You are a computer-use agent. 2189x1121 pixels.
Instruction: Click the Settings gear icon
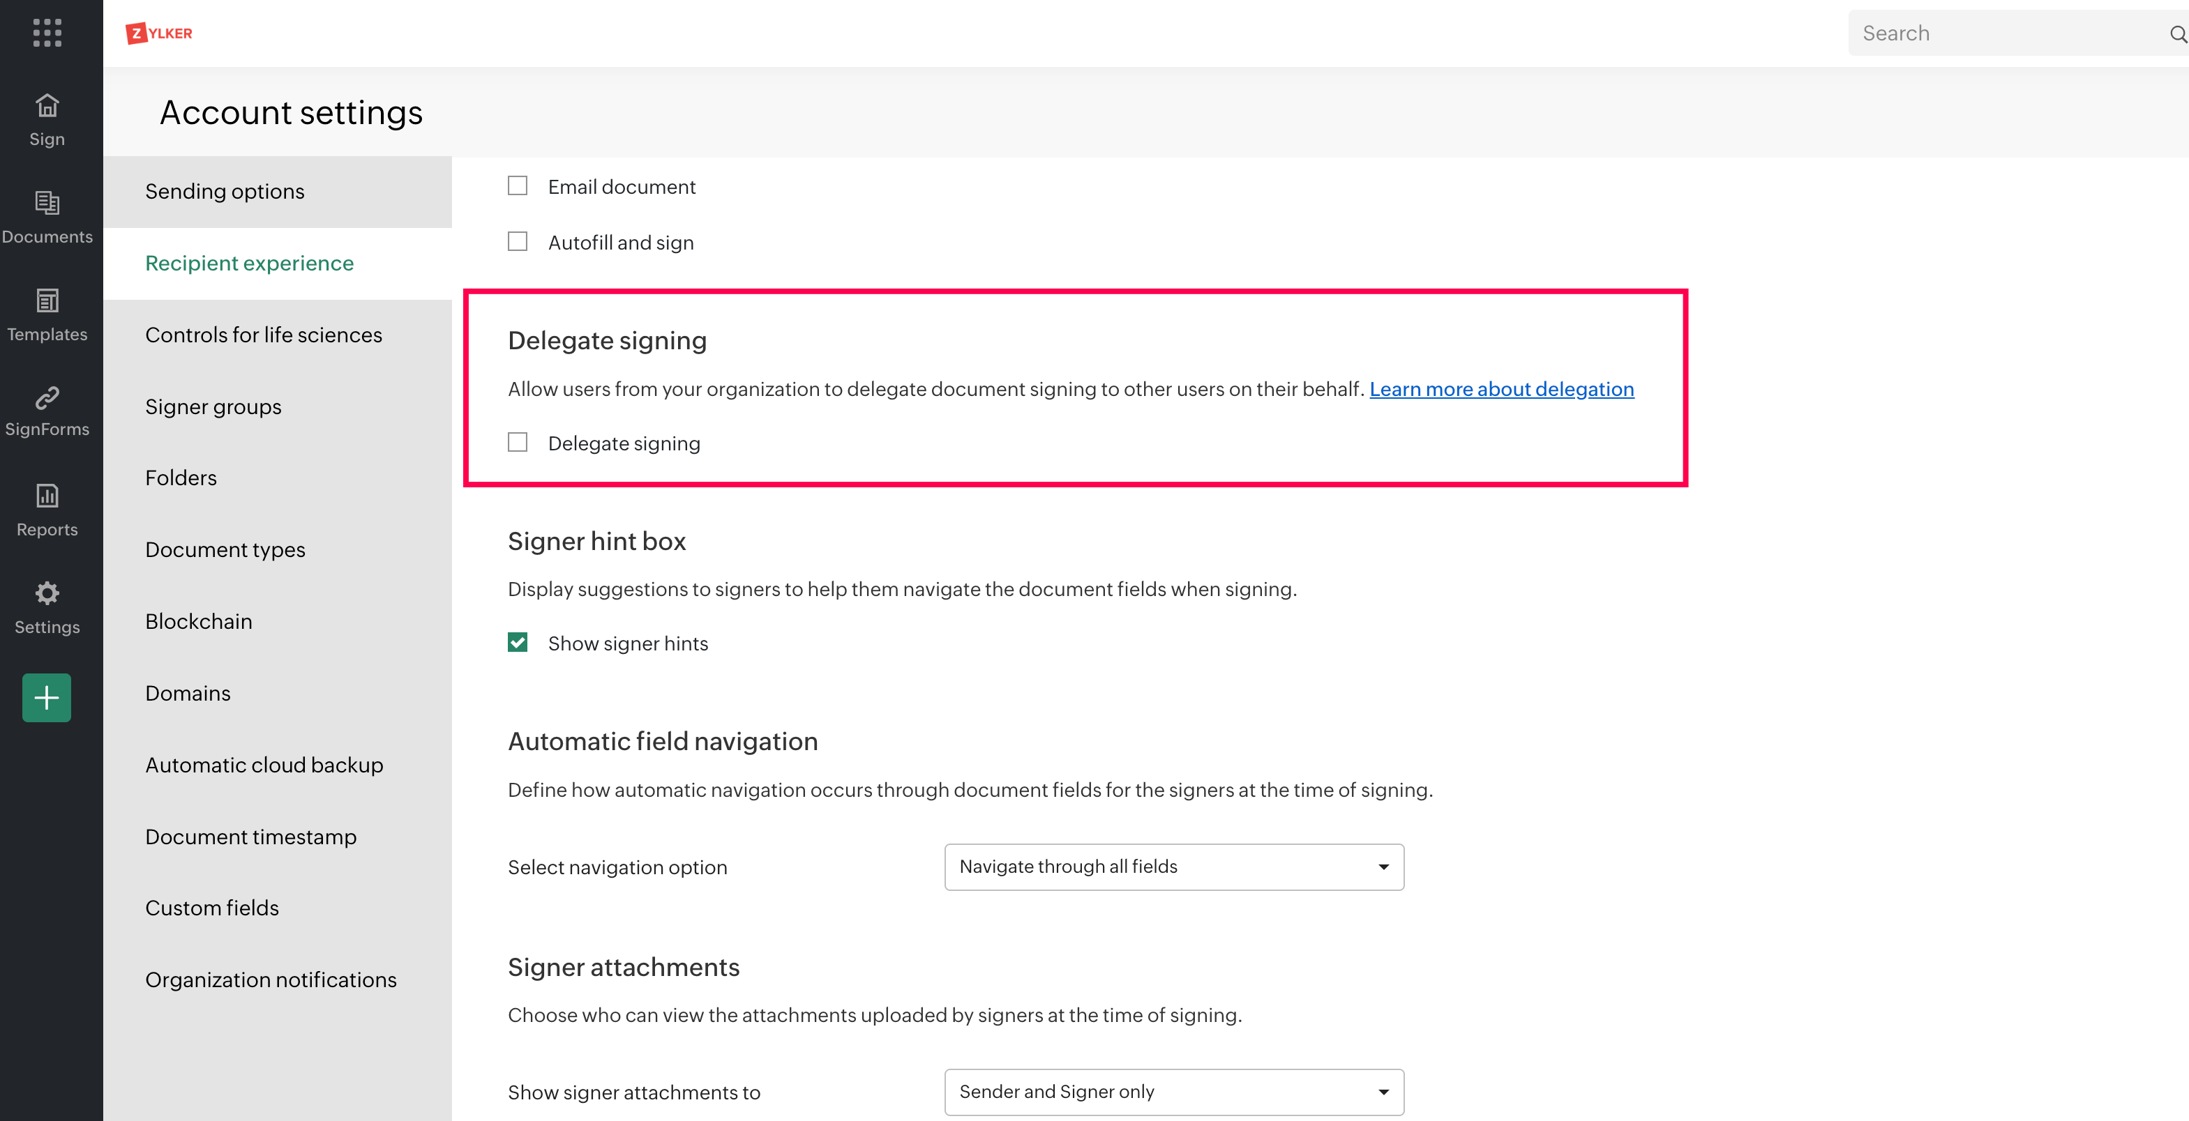[47, 593]
